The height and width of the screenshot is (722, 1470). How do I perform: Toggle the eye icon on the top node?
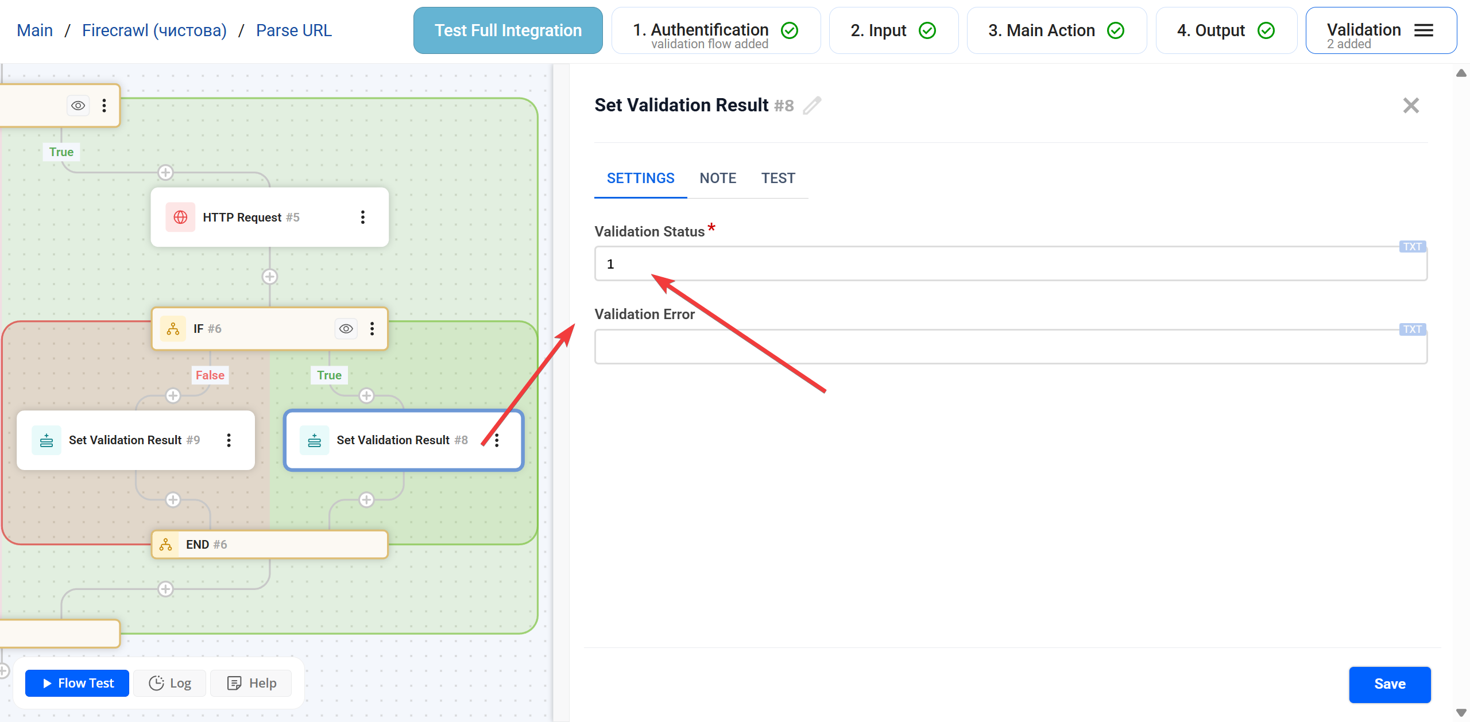click(78, 106)
